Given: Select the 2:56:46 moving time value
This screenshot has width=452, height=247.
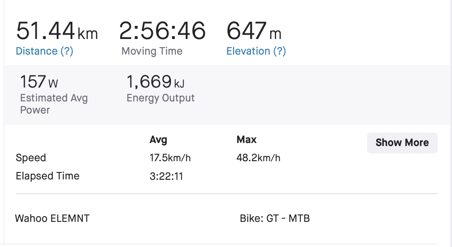Looking at the screenshot, I should click(x=162, y=31).
